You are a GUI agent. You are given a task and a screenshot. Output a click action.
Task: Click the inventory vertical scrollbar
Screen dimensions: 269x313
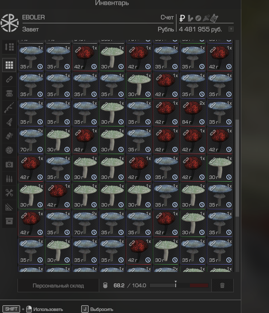click(x=237, y=167)
